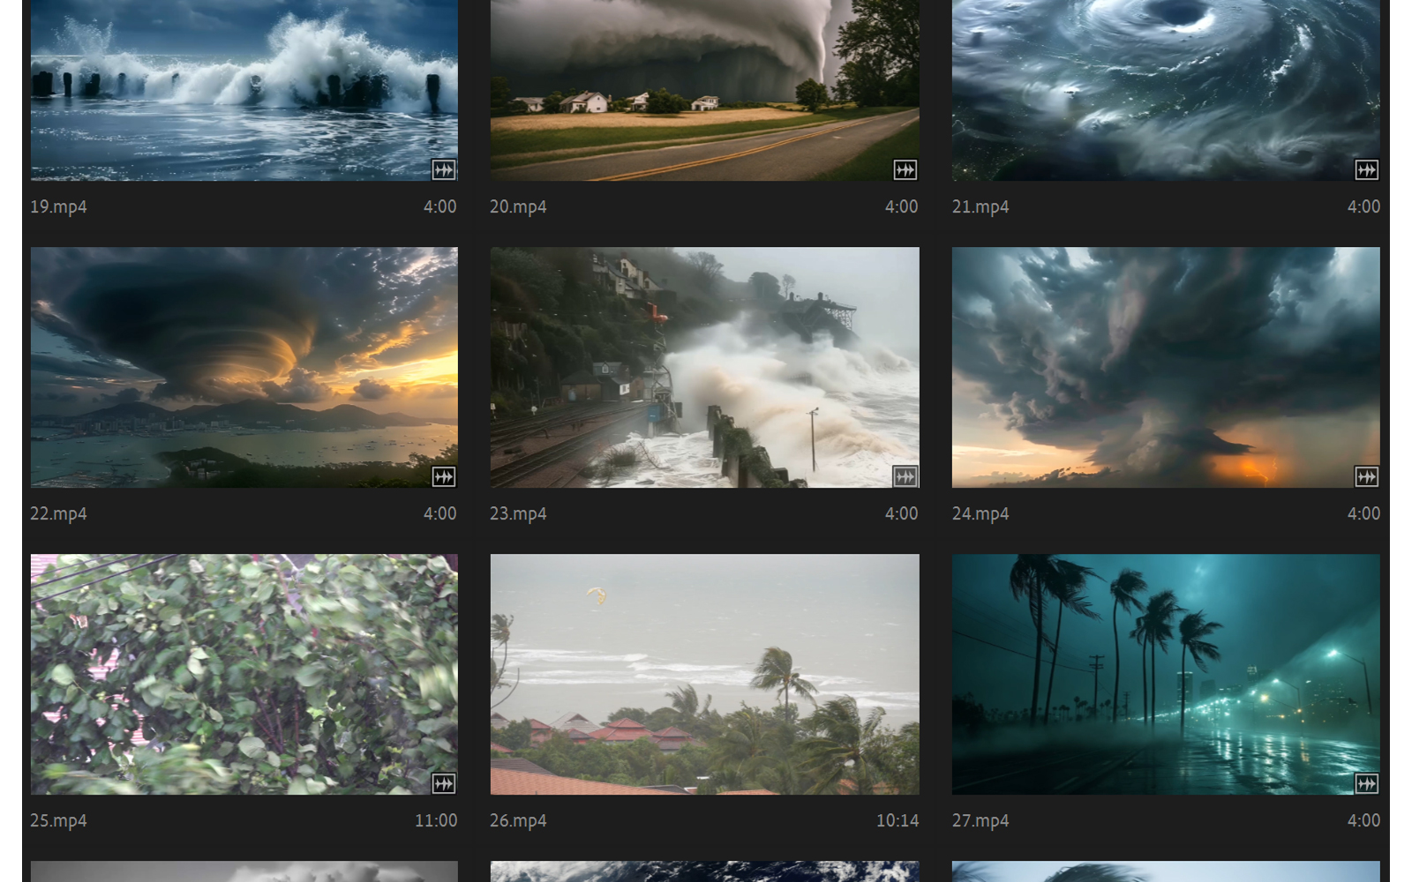Click the file name 20.mp4
The width and height of the screenshot is (1412, 882).
(x=518, y=207)
